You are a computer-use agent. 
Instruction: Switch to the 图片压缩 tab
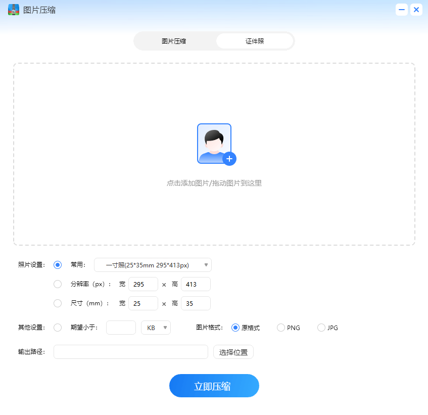point(174,41)
